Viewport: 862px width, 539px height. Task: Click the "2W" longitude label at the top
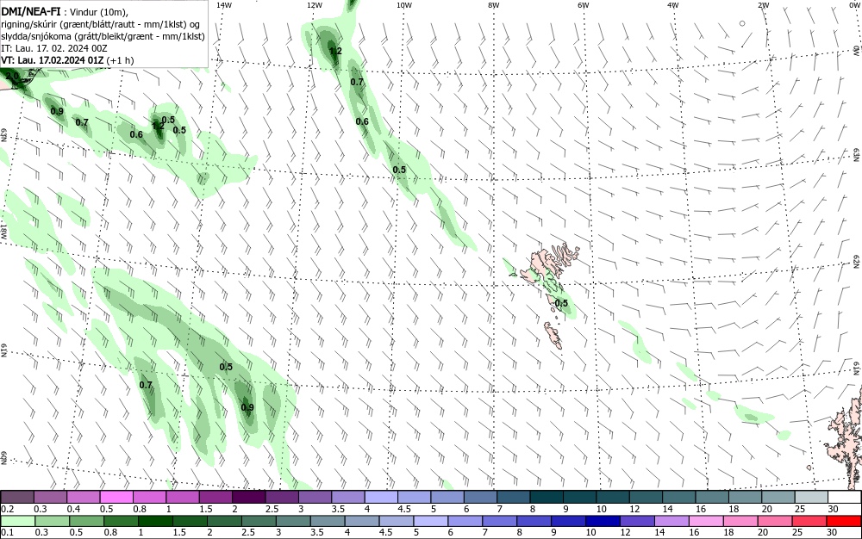[x=763, y=5]
